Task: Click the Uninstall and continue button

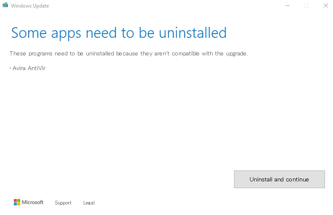Action: coord(279,179)
